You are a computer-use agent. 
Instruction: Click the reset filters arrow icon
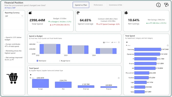tap(166, 5)
